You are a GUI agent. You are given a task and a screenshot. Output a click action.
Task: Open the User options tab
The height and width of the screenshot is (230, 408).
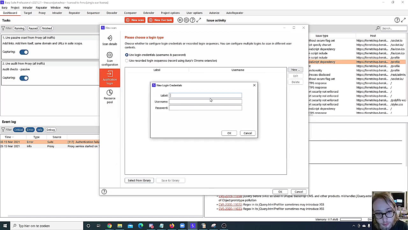194,13
